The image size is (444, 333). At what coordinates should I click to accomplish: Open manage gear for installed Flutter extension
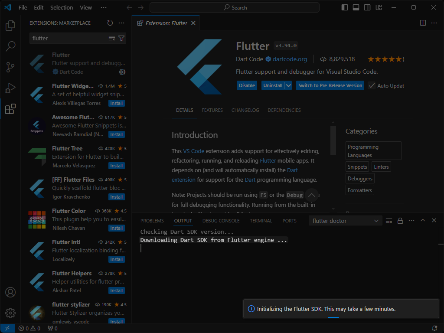pos(122,72)
